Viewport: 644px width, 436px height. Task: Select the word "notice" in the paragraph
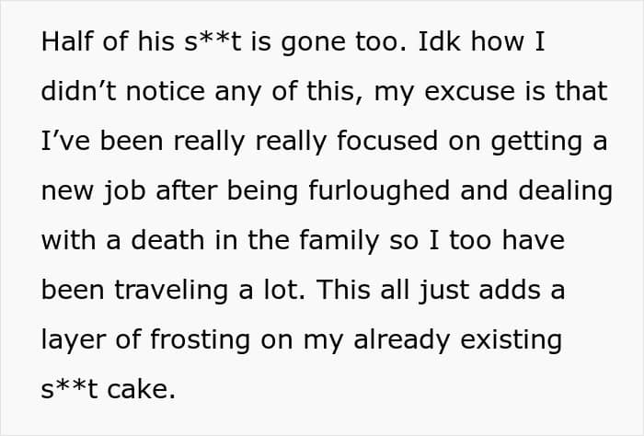coord(165,91)
